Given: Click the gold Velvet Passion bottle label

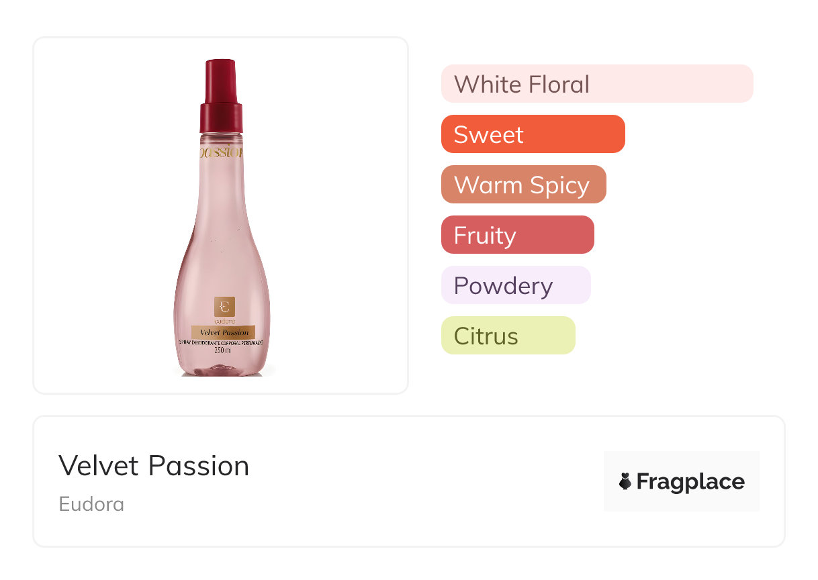Looking at the screenshot, I should 224,332.
